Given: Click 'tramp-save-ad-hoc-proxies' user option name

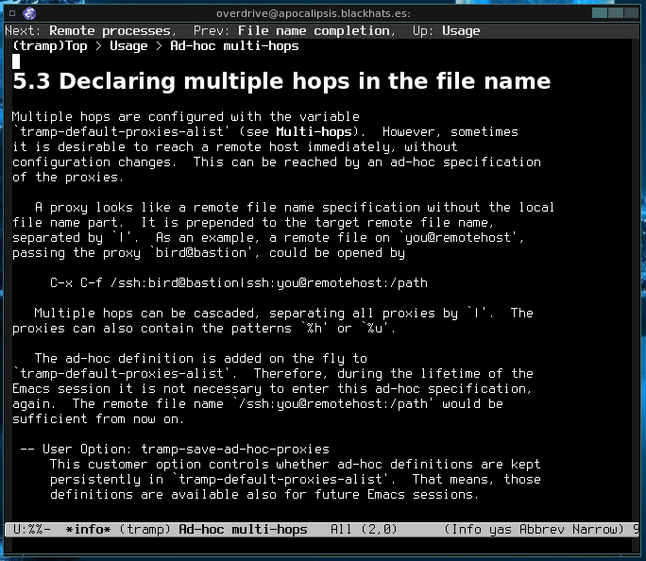Looking at the screenshot, I should 235,449.
